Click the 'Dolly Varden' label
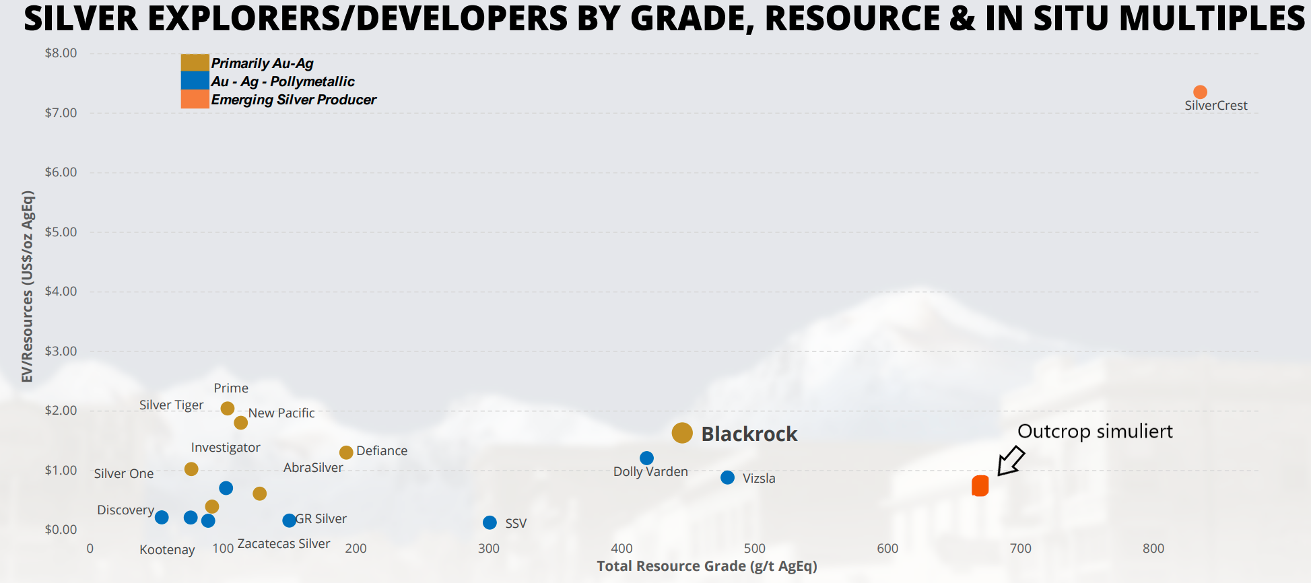The width and height of the screenshot is (1311, 583). click(x=650, y=472)
